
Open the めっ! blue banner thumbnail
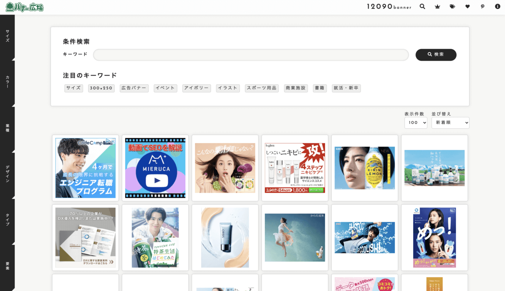click(x=434, y=238)
